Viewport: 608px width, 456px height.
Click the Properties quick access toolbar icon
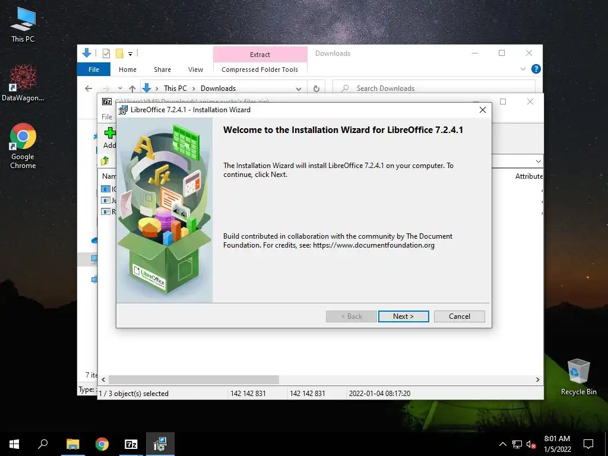click(x=106, y=53)
